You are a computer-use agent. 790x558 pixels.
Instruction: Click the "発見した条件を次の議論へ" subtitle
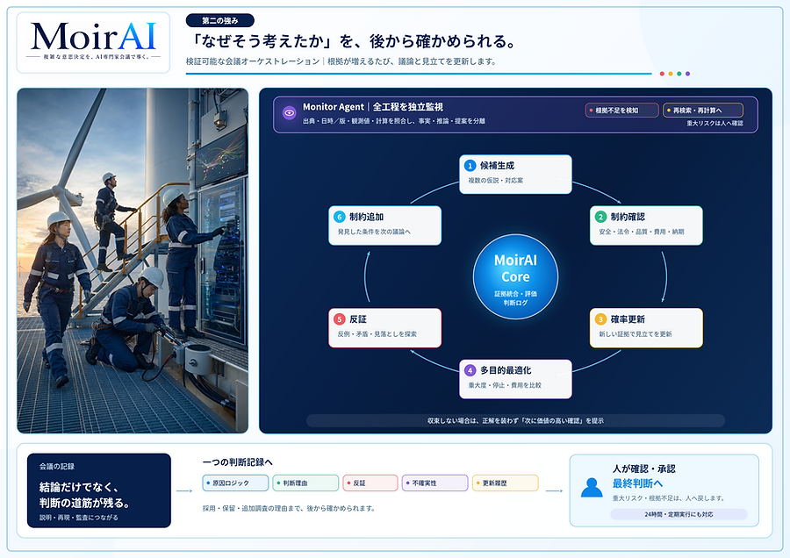374,232
